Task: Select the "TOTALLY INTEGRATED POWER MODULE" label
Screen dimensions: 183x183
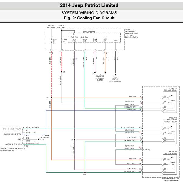Action: click(x=131, y=33)
